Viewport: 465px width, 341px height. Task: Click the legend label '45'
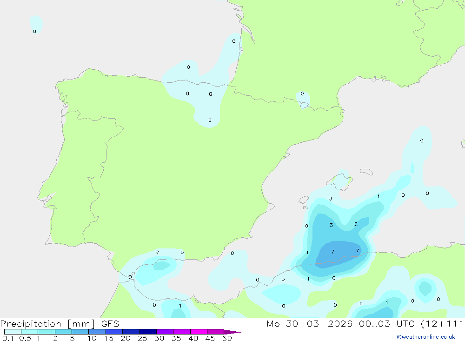[210, 338]
